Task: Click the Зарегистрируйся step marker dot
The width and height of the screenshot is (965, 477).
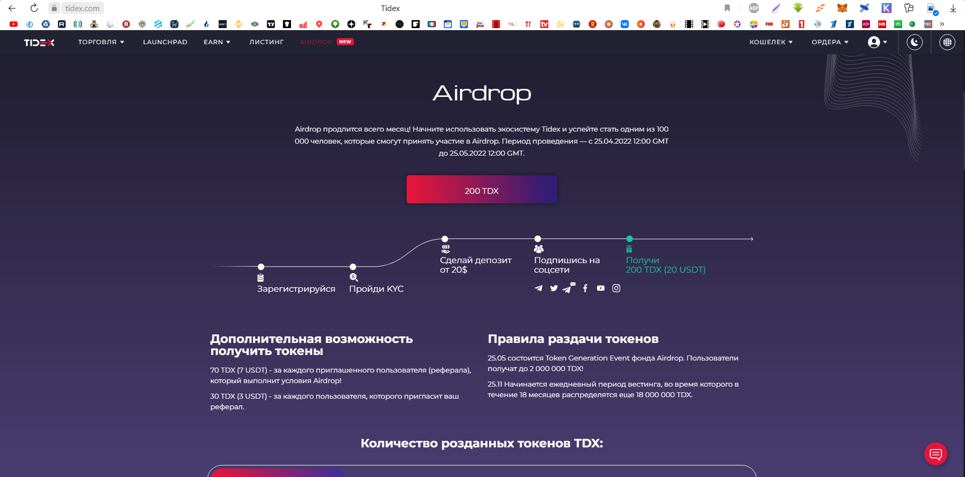Action: 261,267
